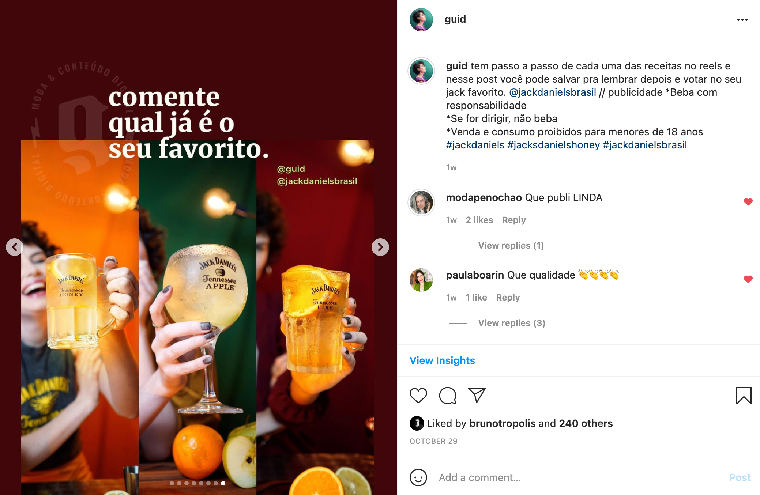760x495 pixels.
Task: Unlike paulaboarin's comment heart
Action: point(748,279)
